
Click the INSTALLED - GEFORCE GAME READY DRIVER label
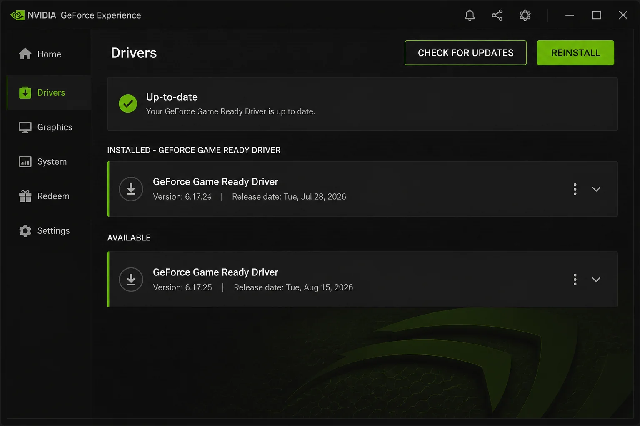pos(194,150)
